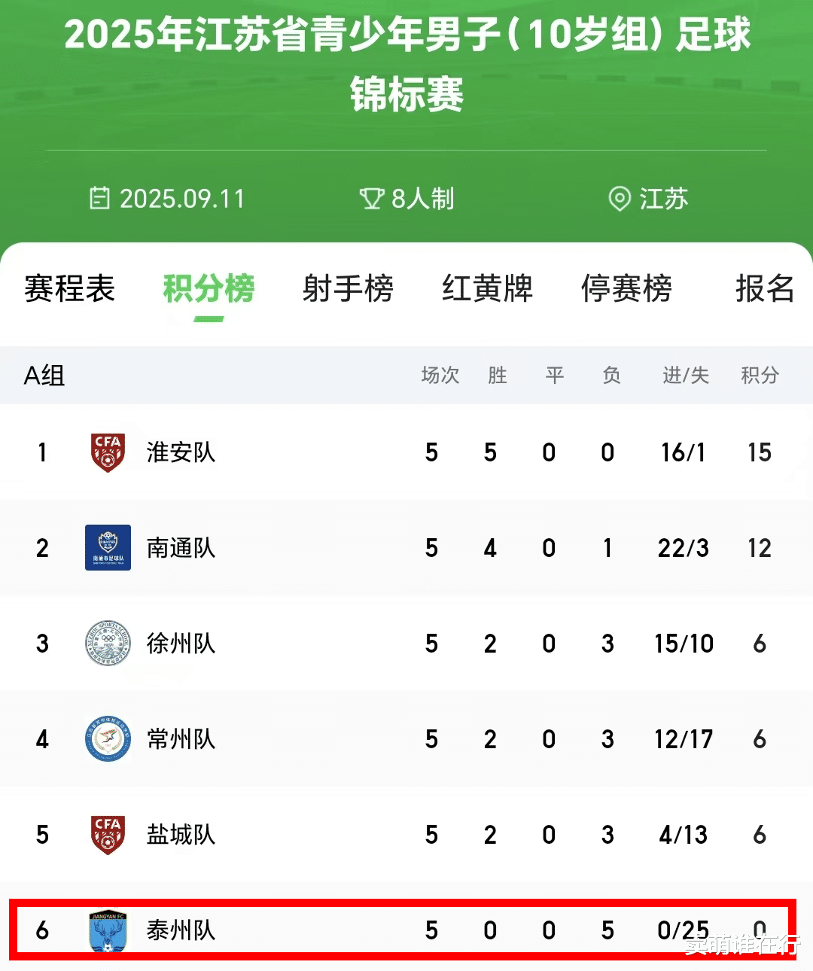Screen dimensions: 813x971
Task: Tap the Yancheng team CFA badge
Action: coord(108,835)
